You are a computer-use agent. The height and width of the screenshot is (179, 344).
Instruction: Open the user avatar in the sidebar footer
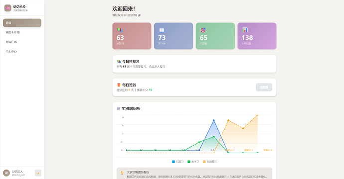tap(6, 173)
